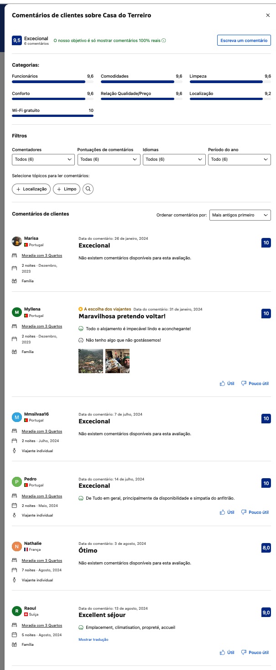This screenshot has height=670, width=276.
Task: Expand Pontuações de comentários dropdown
Action: click(x=109, y=159)
